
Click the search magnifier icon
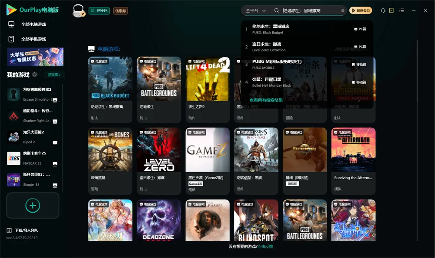276,10
